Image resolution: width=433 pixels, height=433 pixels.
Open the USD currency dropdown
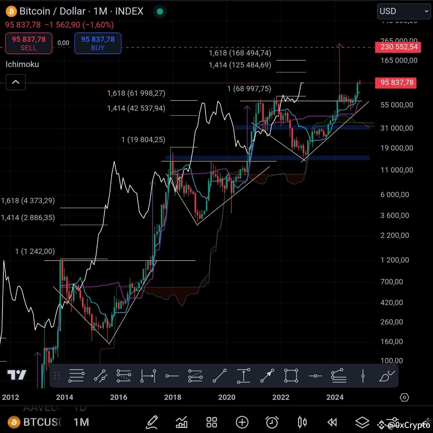[404, 11]
